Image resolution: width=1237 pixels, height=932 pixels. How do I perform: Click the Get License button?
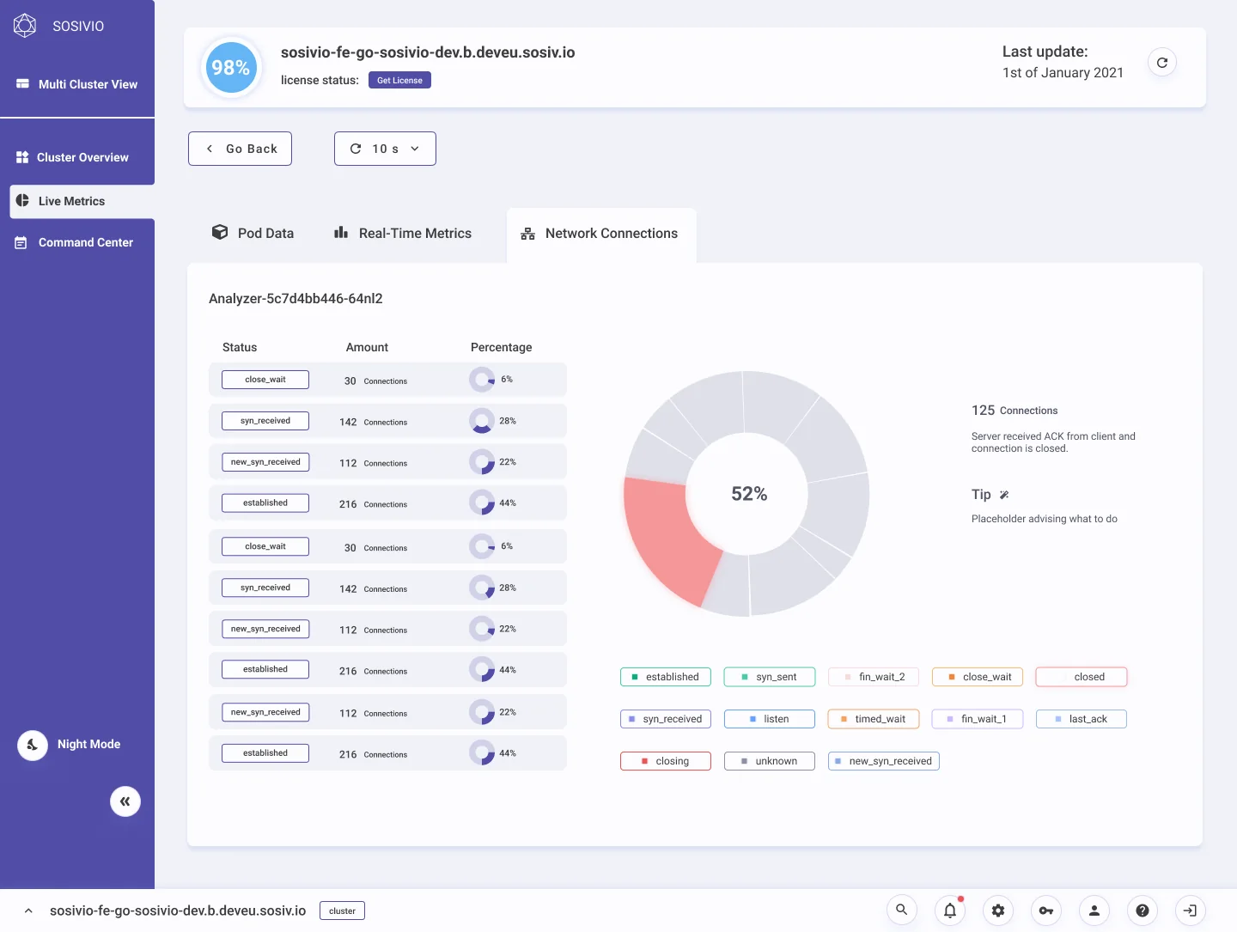point(399,80)
